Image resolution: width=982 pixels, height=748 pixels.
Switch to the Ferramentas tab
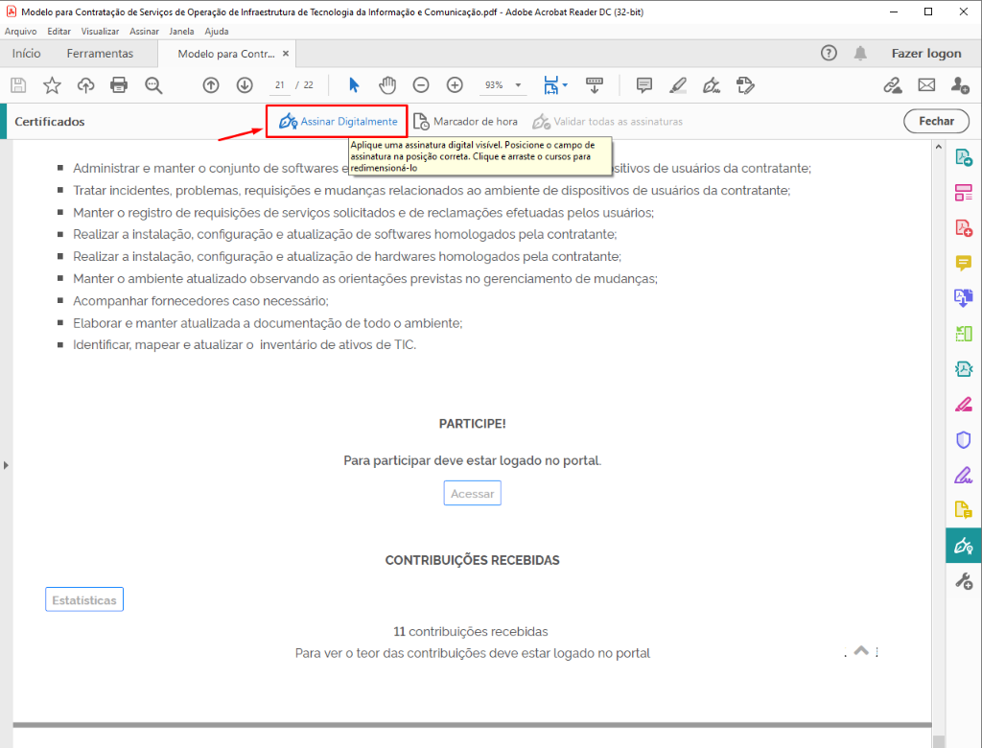pyautogui.click(x=100, y=54)
